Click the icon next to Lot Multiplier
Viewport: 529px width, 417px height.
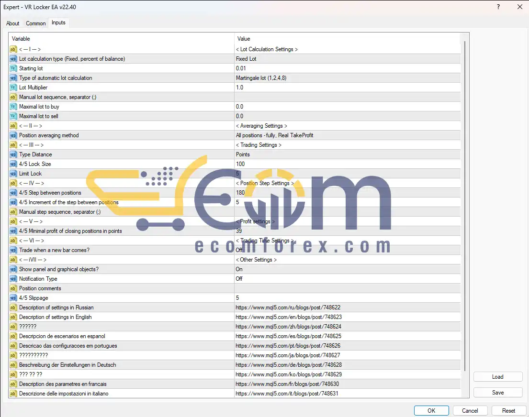pyautogui.click(x=13, y=88)
